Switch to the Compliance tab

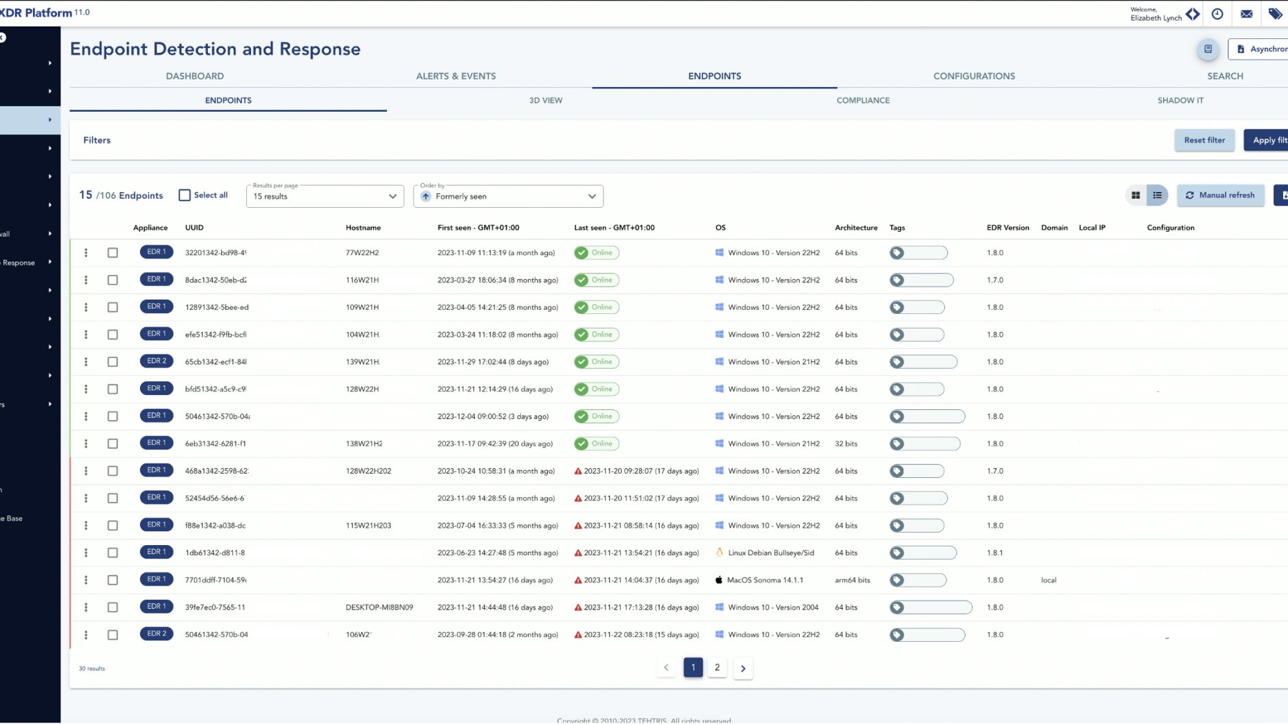[861, 100]
